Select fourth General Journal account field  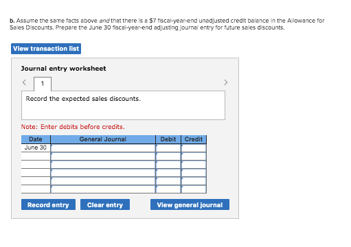[103, 173]
